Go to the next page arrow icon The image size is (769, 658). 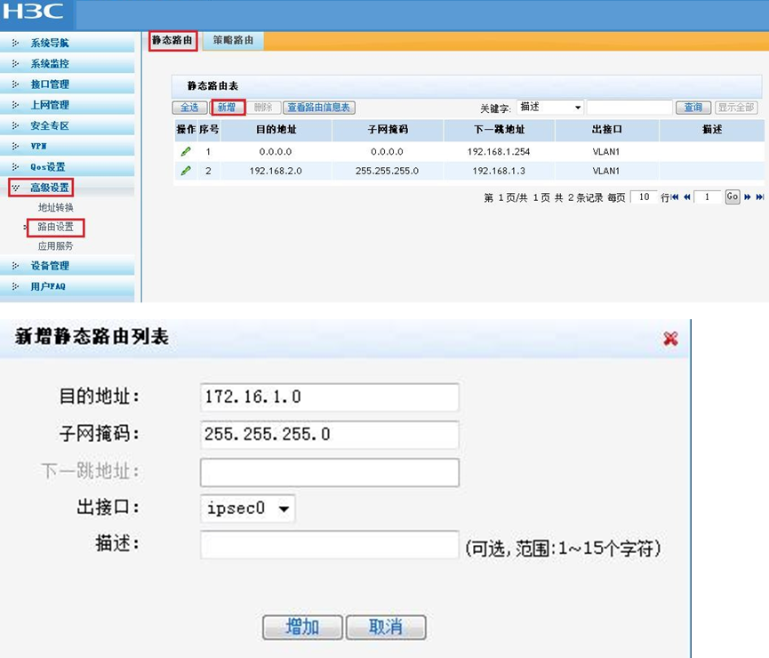coord(748,197)
